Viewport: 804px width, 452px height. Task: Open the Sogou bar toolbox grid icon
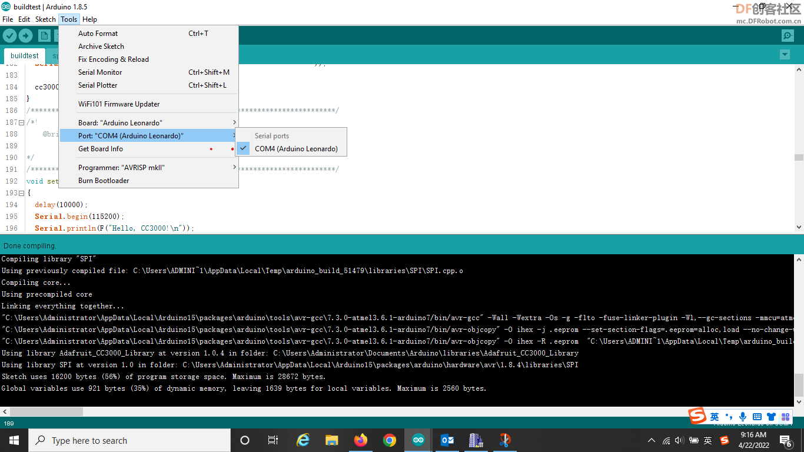[x=785, y=417]
